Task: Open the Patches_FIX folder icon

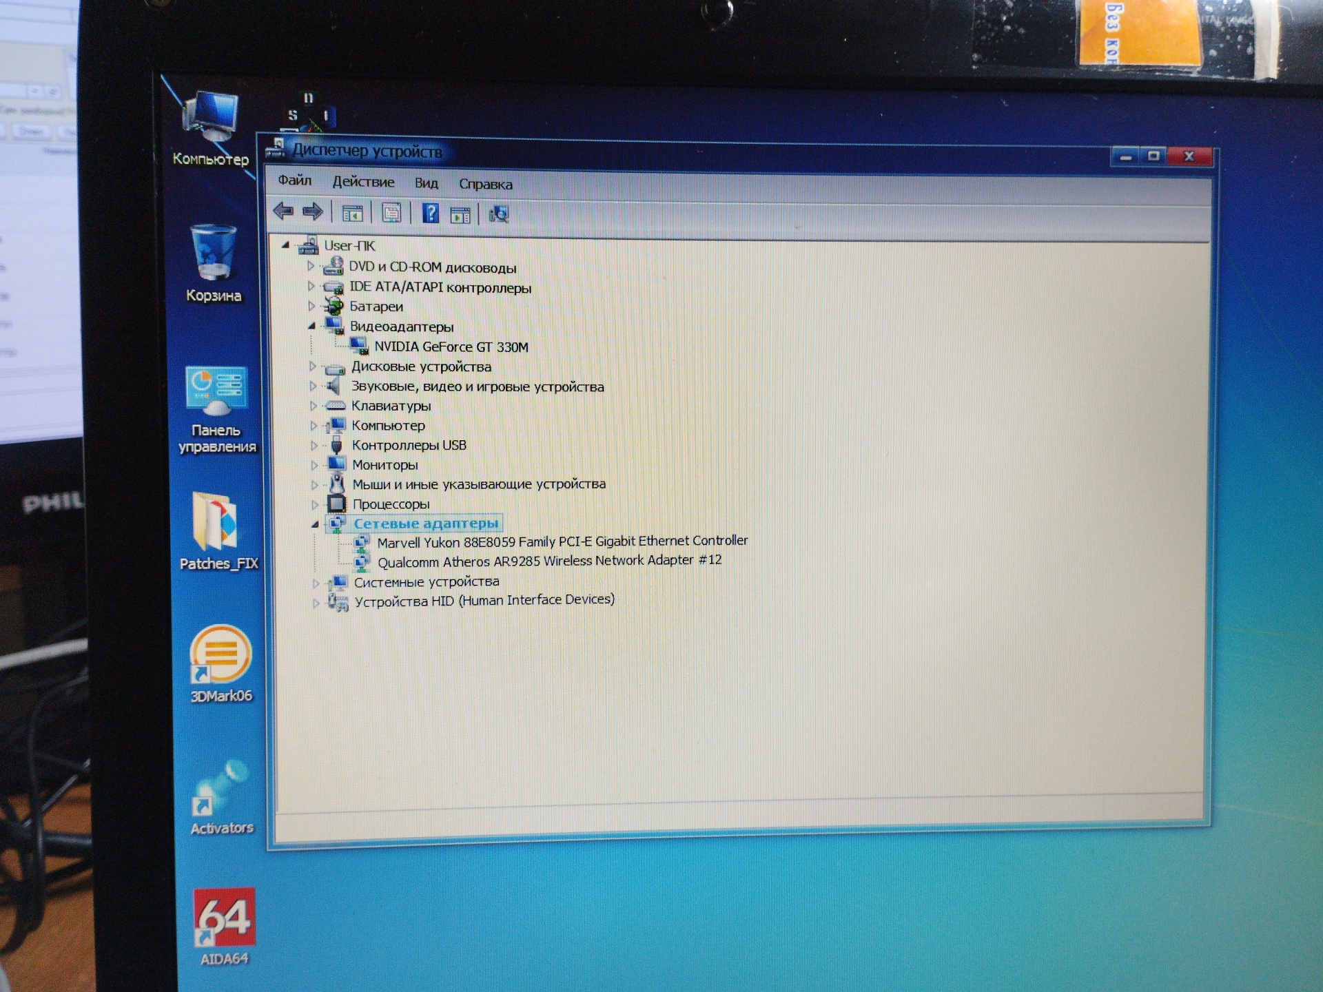Action: click(218, 532)
